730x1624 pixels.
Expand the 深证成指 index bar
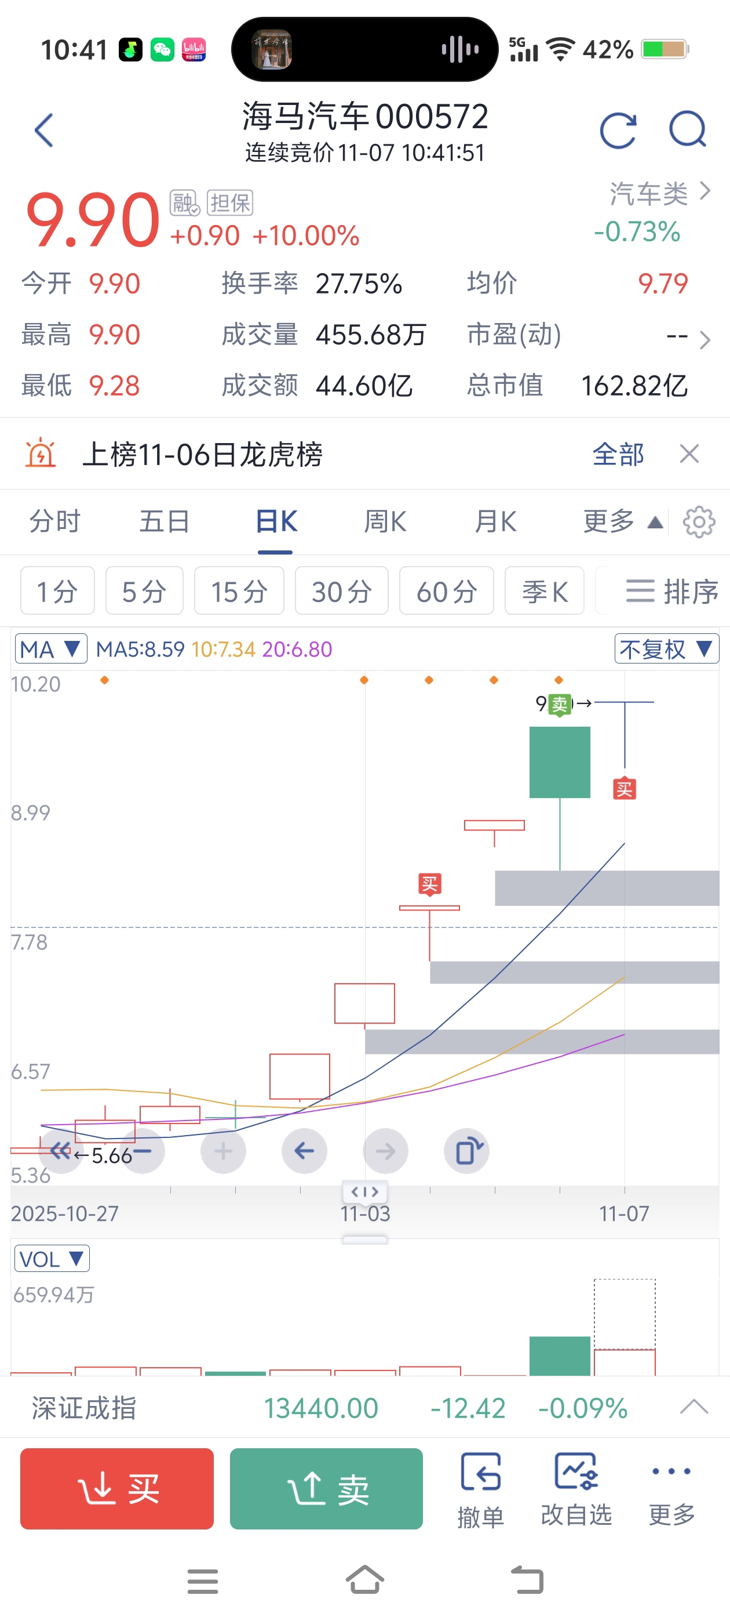(x=694, y=1407)
